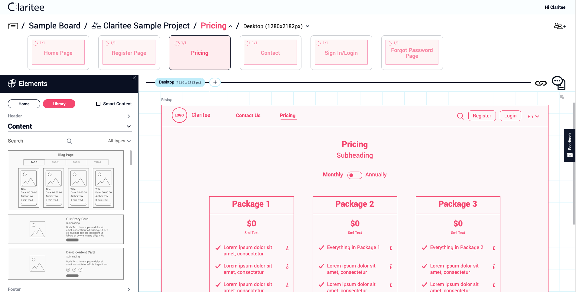Click info icon beside Everything in Package 1
This screenshot has width=576, height=292.
[391, 248]
